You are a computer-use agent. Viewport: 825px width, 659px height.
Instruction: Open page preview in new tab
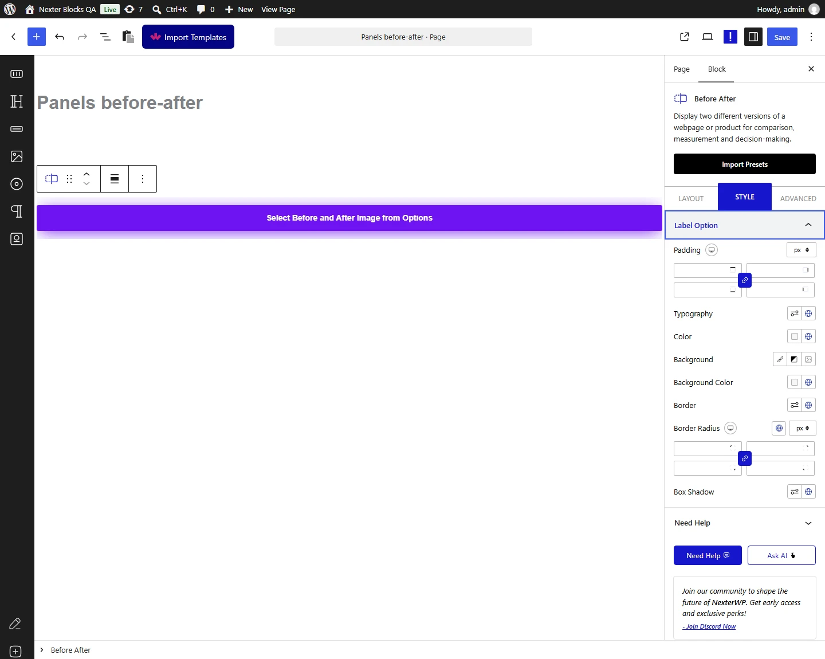[685, 37]
